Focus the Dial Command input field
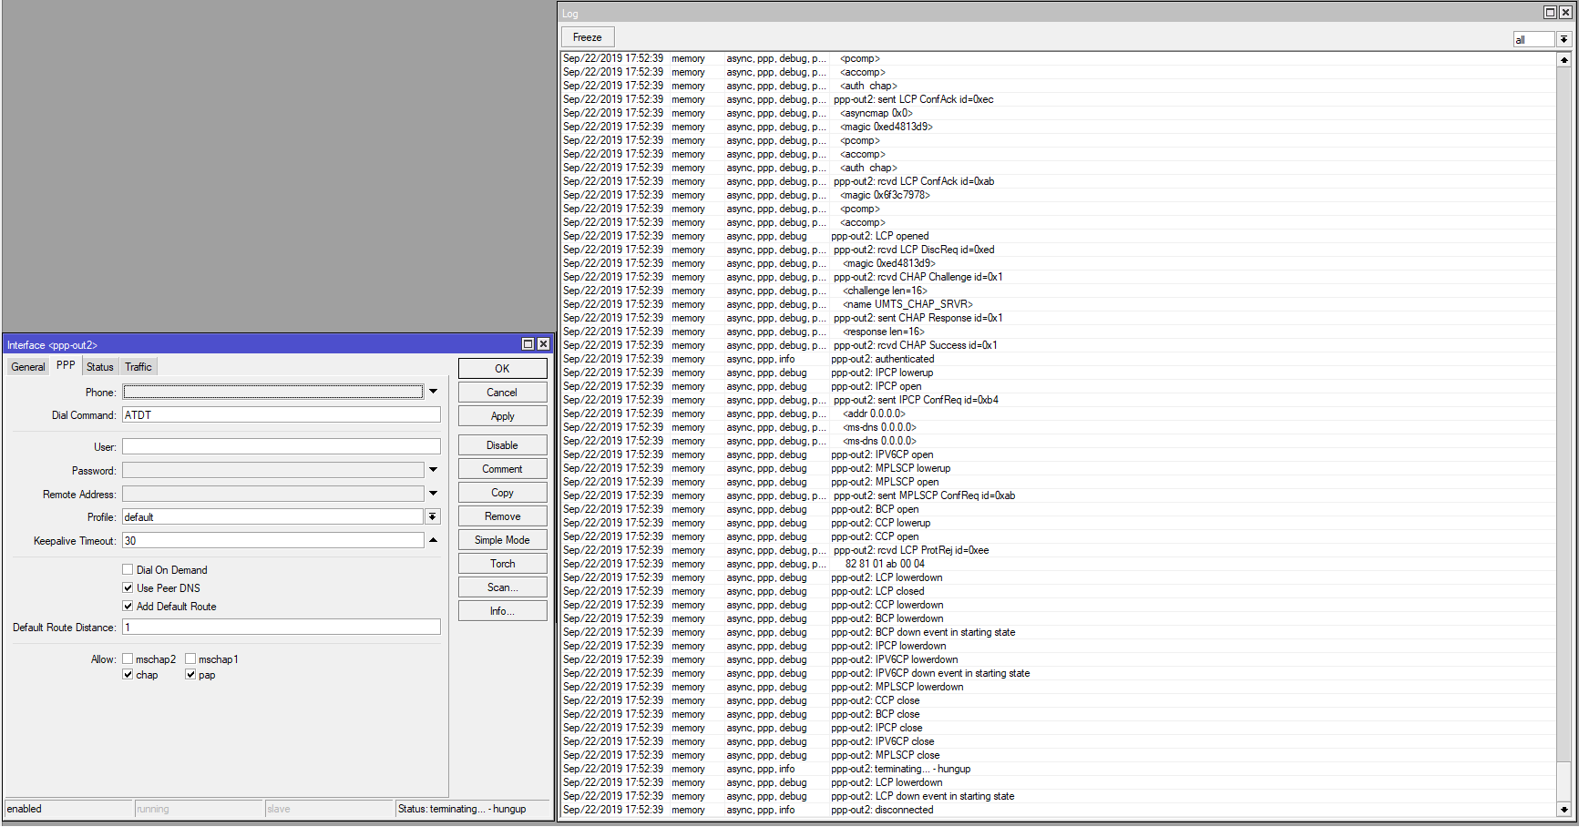Viewport: 1579px width, 827px height. click(x=282, y=415)
